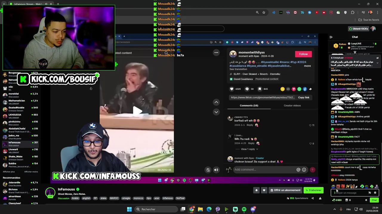Click Offrir un abonnement gift button
Viewport: 382px width, 214px height.
point(286,190)
